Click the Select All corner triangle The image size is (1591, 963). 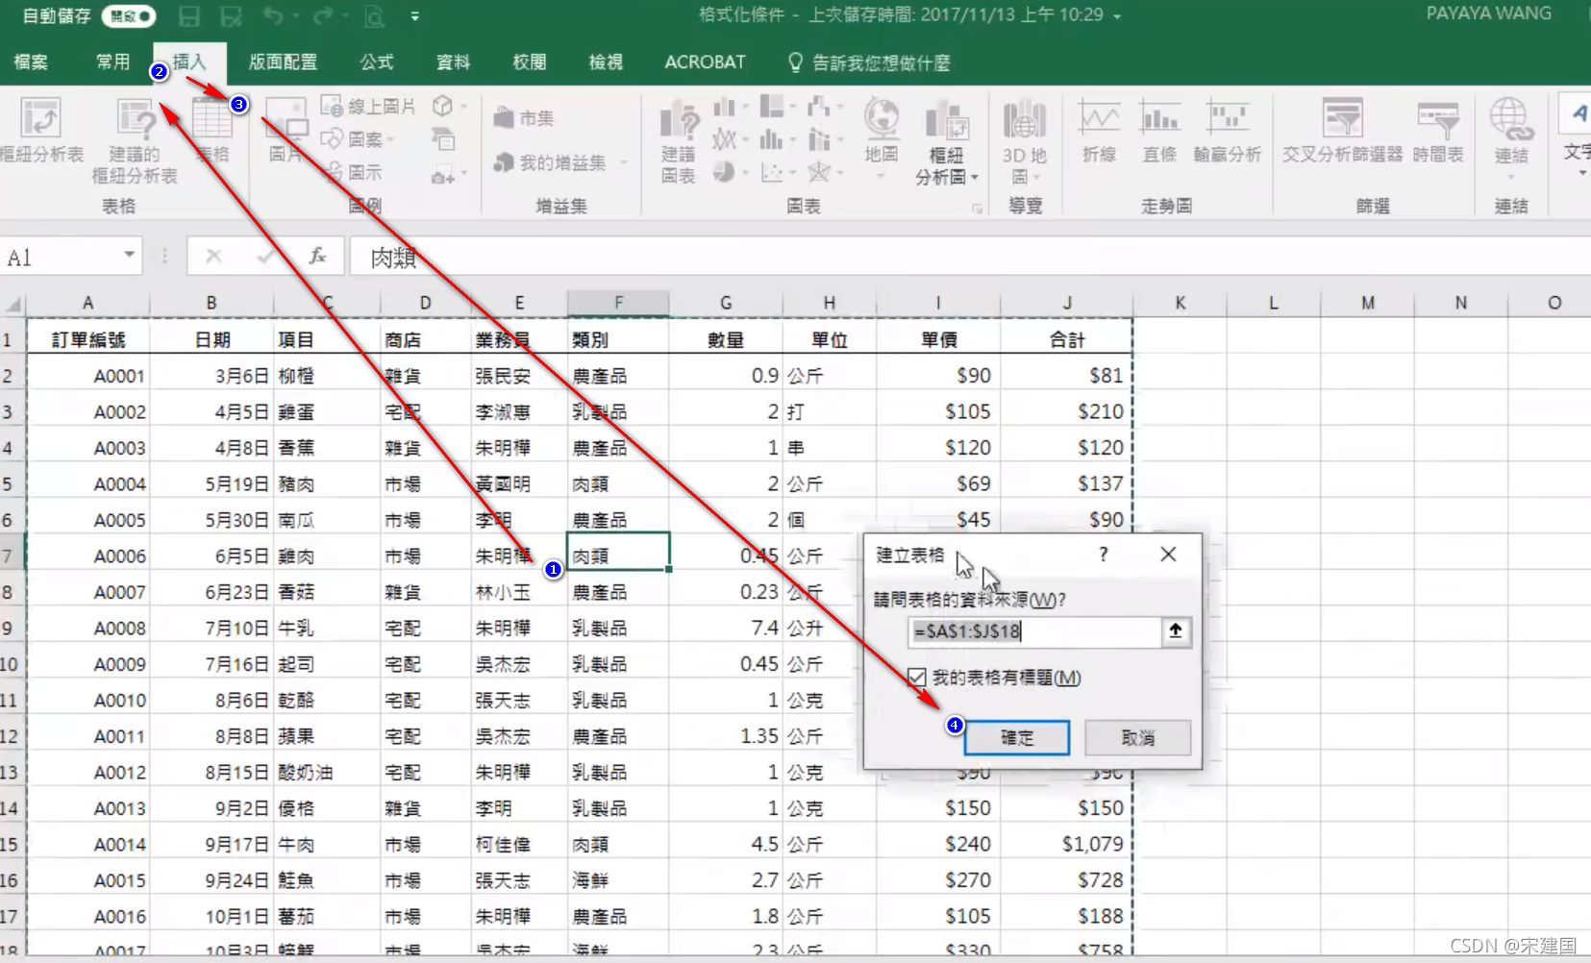tap(12, 304)
